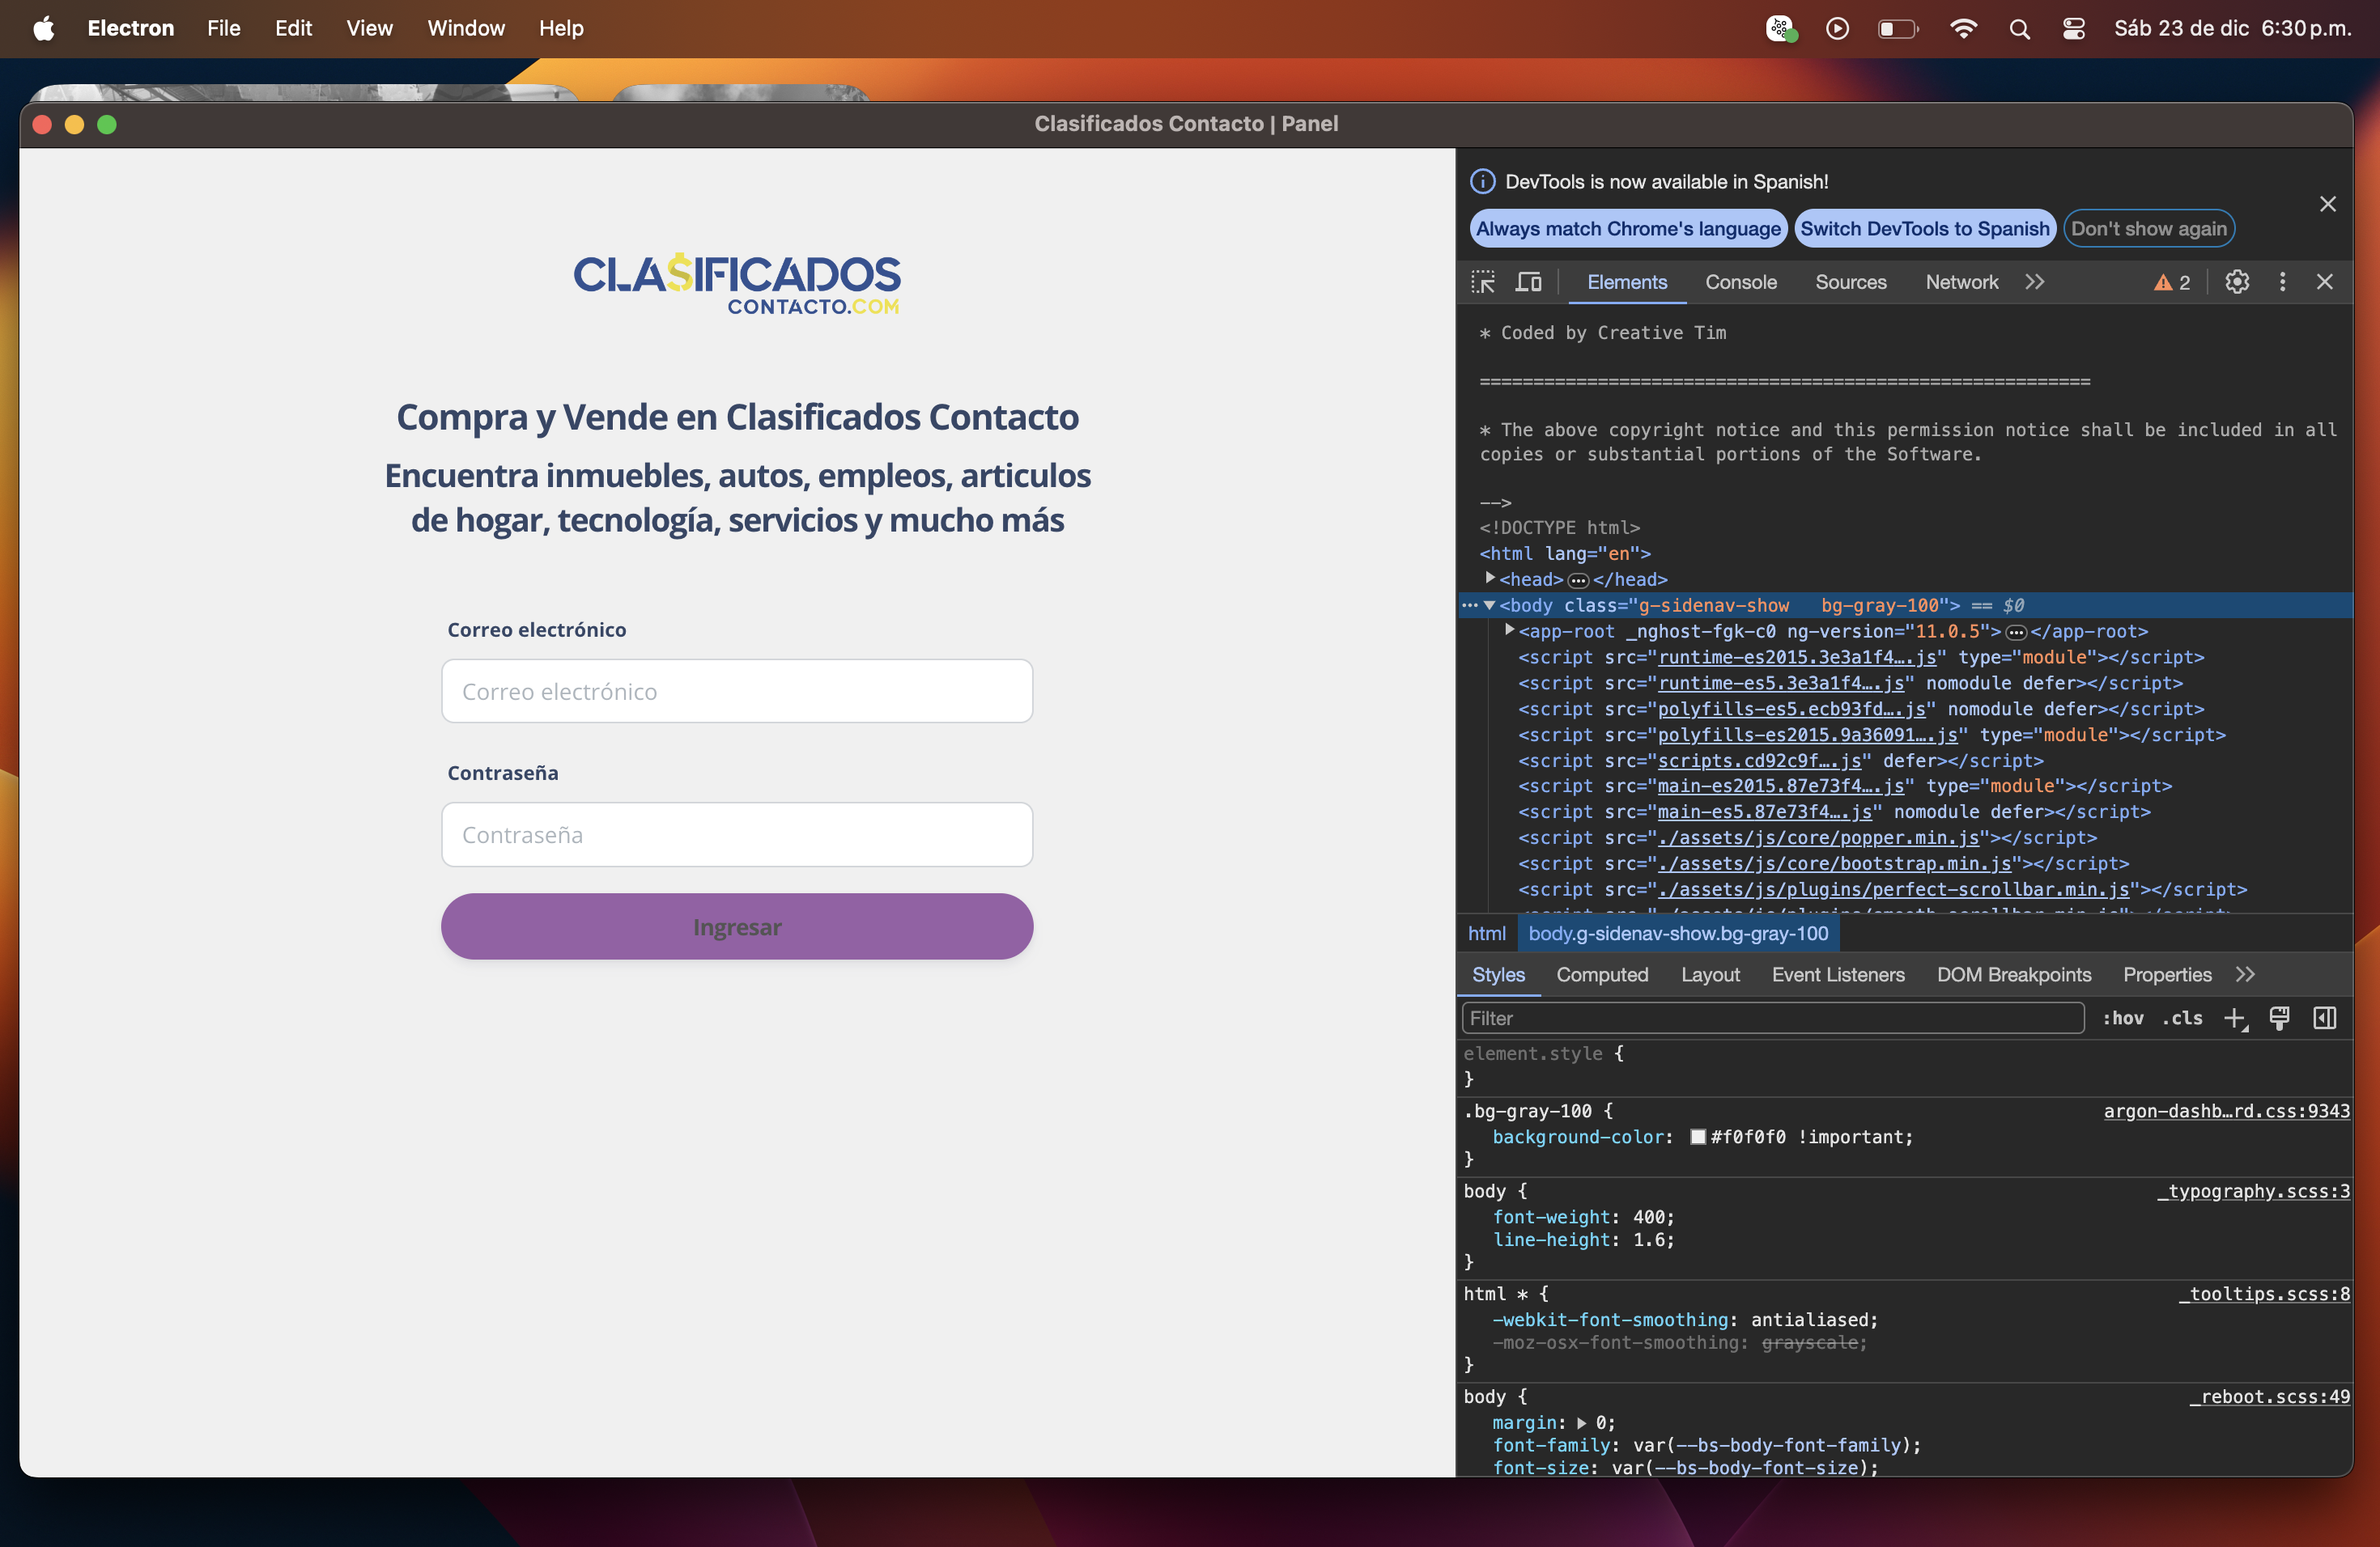Click the Ingresar login button
The height and width of the screenshot is (1547, 2380).
[736, 926]
